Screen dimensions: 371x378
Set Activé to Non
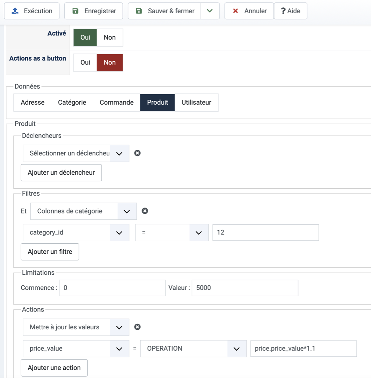[x=109, y=37]
